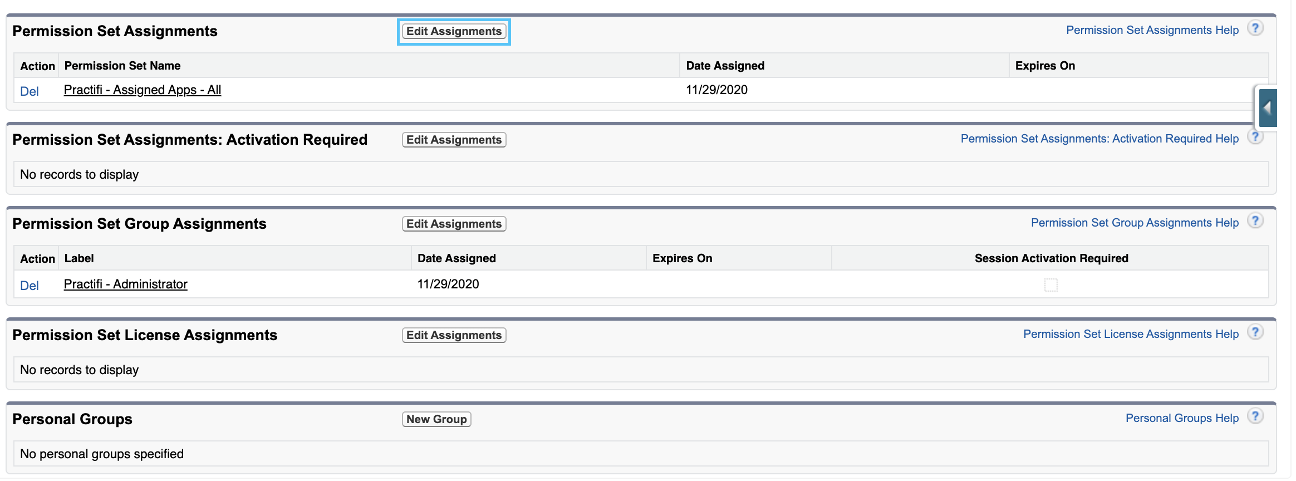This screenshot has height=481, width=1296.
Task: Expand the collapsed sidebar arrow tab
Action: [x=1268, y=107]
